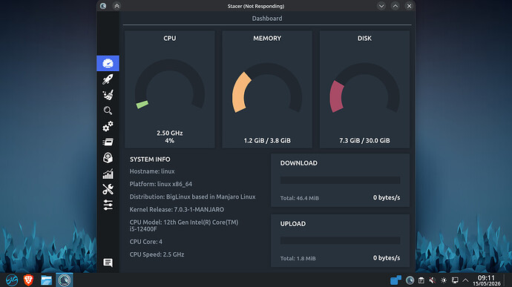Click the Upload progress bar

point(340,240)
